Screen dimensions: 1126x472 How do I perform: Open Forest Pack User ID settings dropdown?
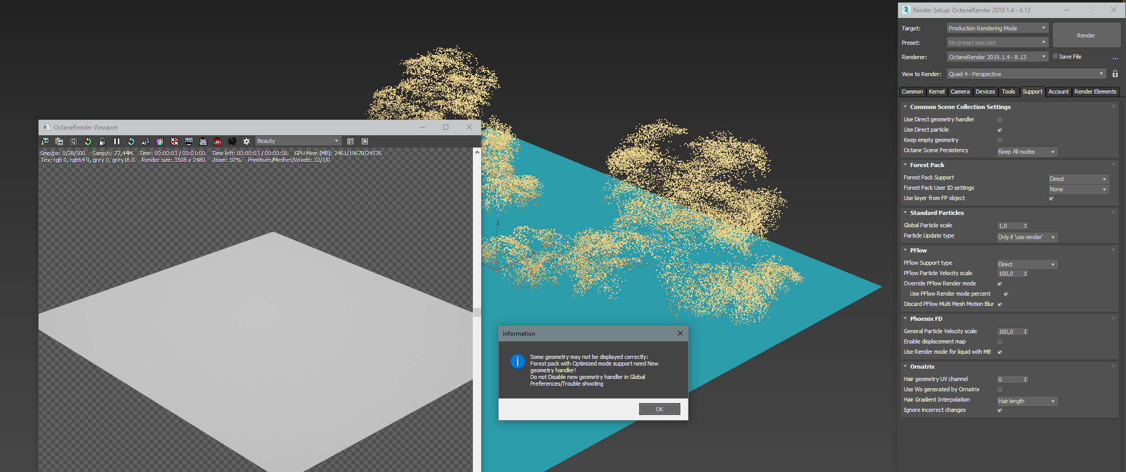click(x=1079, y=189)
